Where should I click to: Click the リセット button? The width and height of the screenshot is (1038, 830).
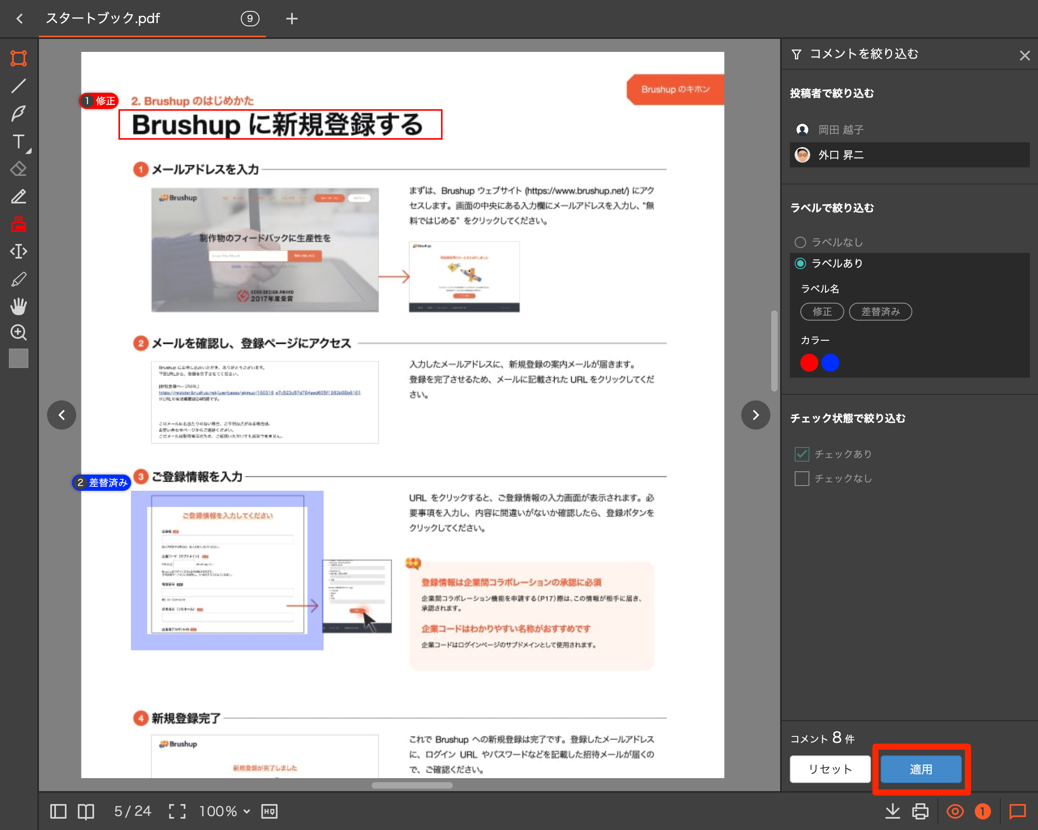(x=830, y=769)
